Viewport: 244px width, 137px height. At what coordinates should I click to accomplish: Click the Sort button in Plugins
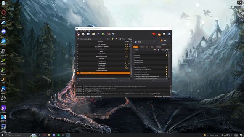tap(136, 50)
